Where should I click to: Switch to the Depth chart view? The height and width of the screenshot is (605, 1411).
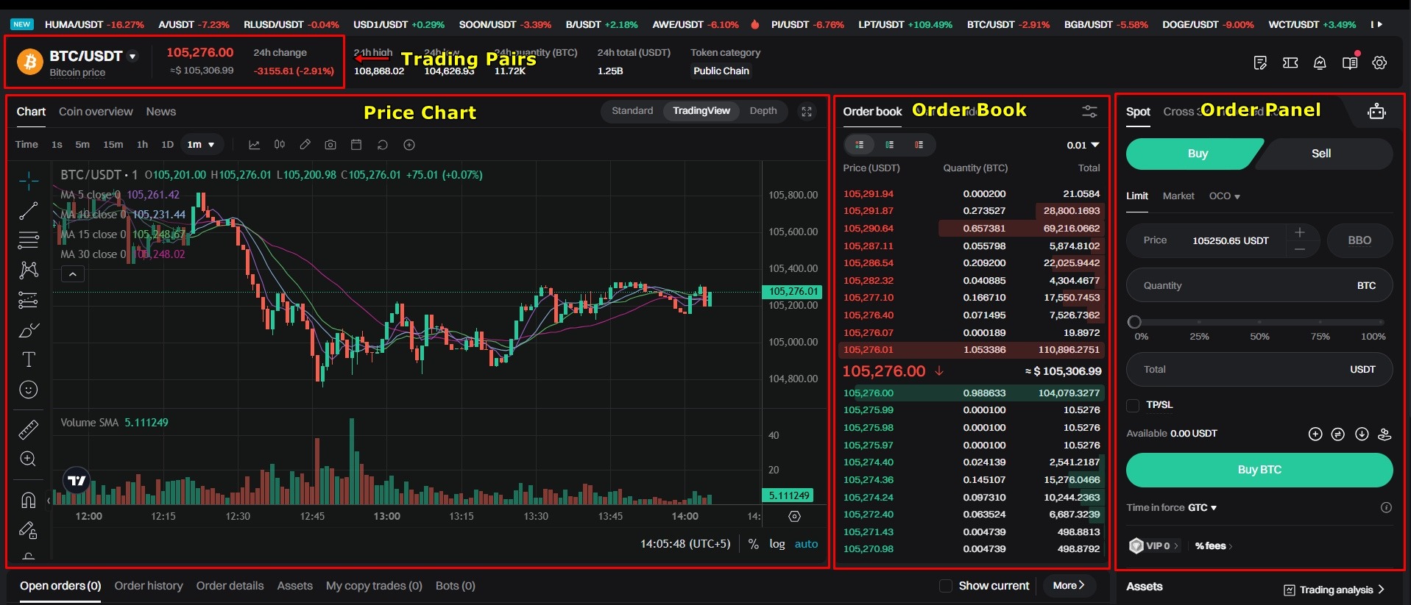pyautogui.click(x=763, y=111)
